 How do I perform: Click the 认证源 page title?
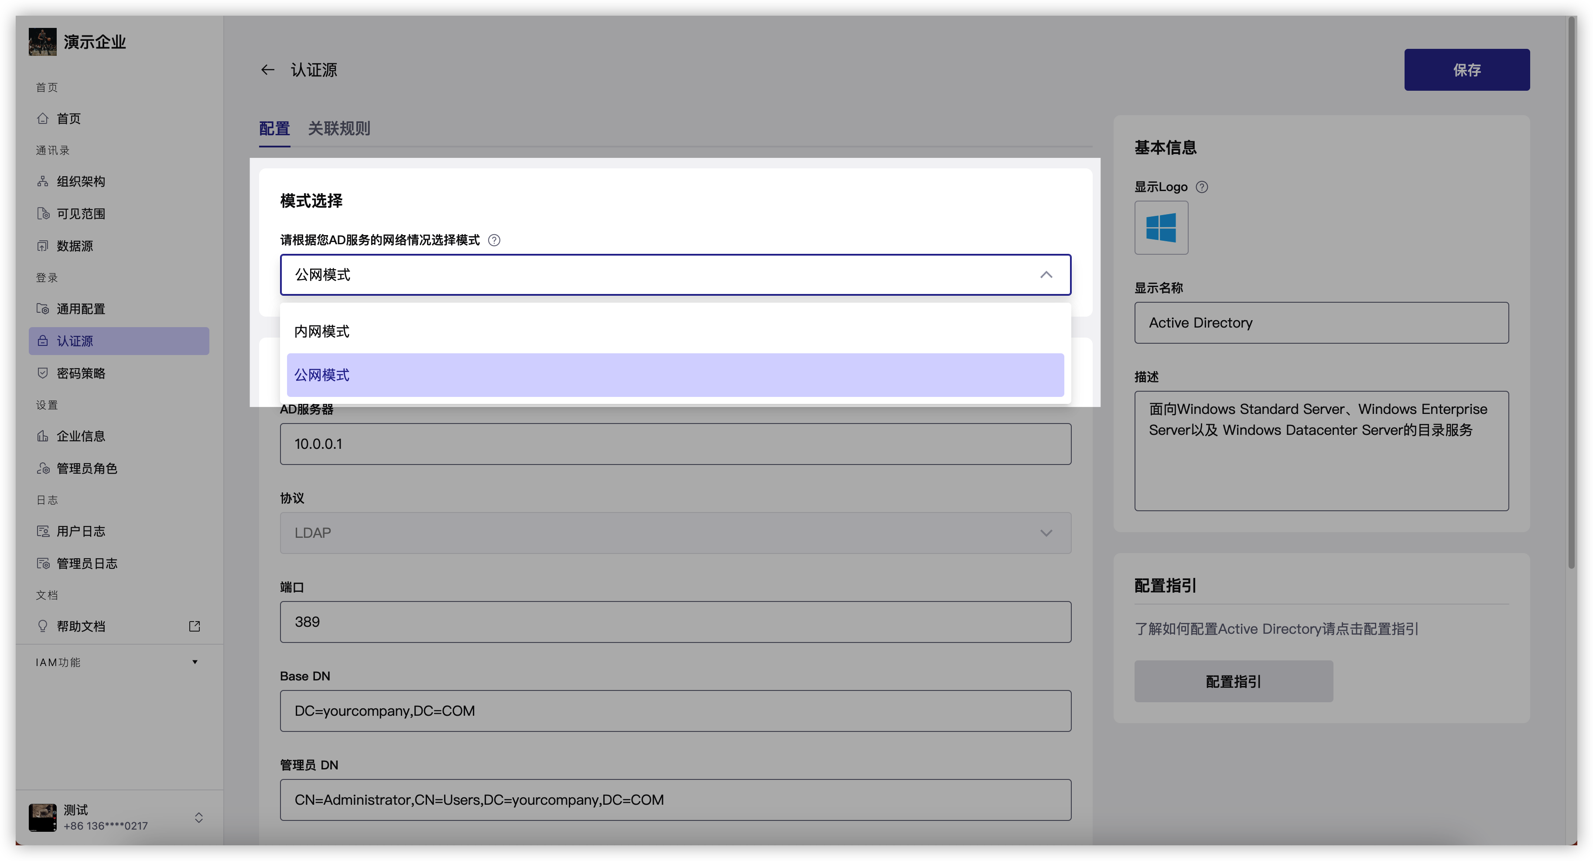pyautogui.click(x=314, y=70)
